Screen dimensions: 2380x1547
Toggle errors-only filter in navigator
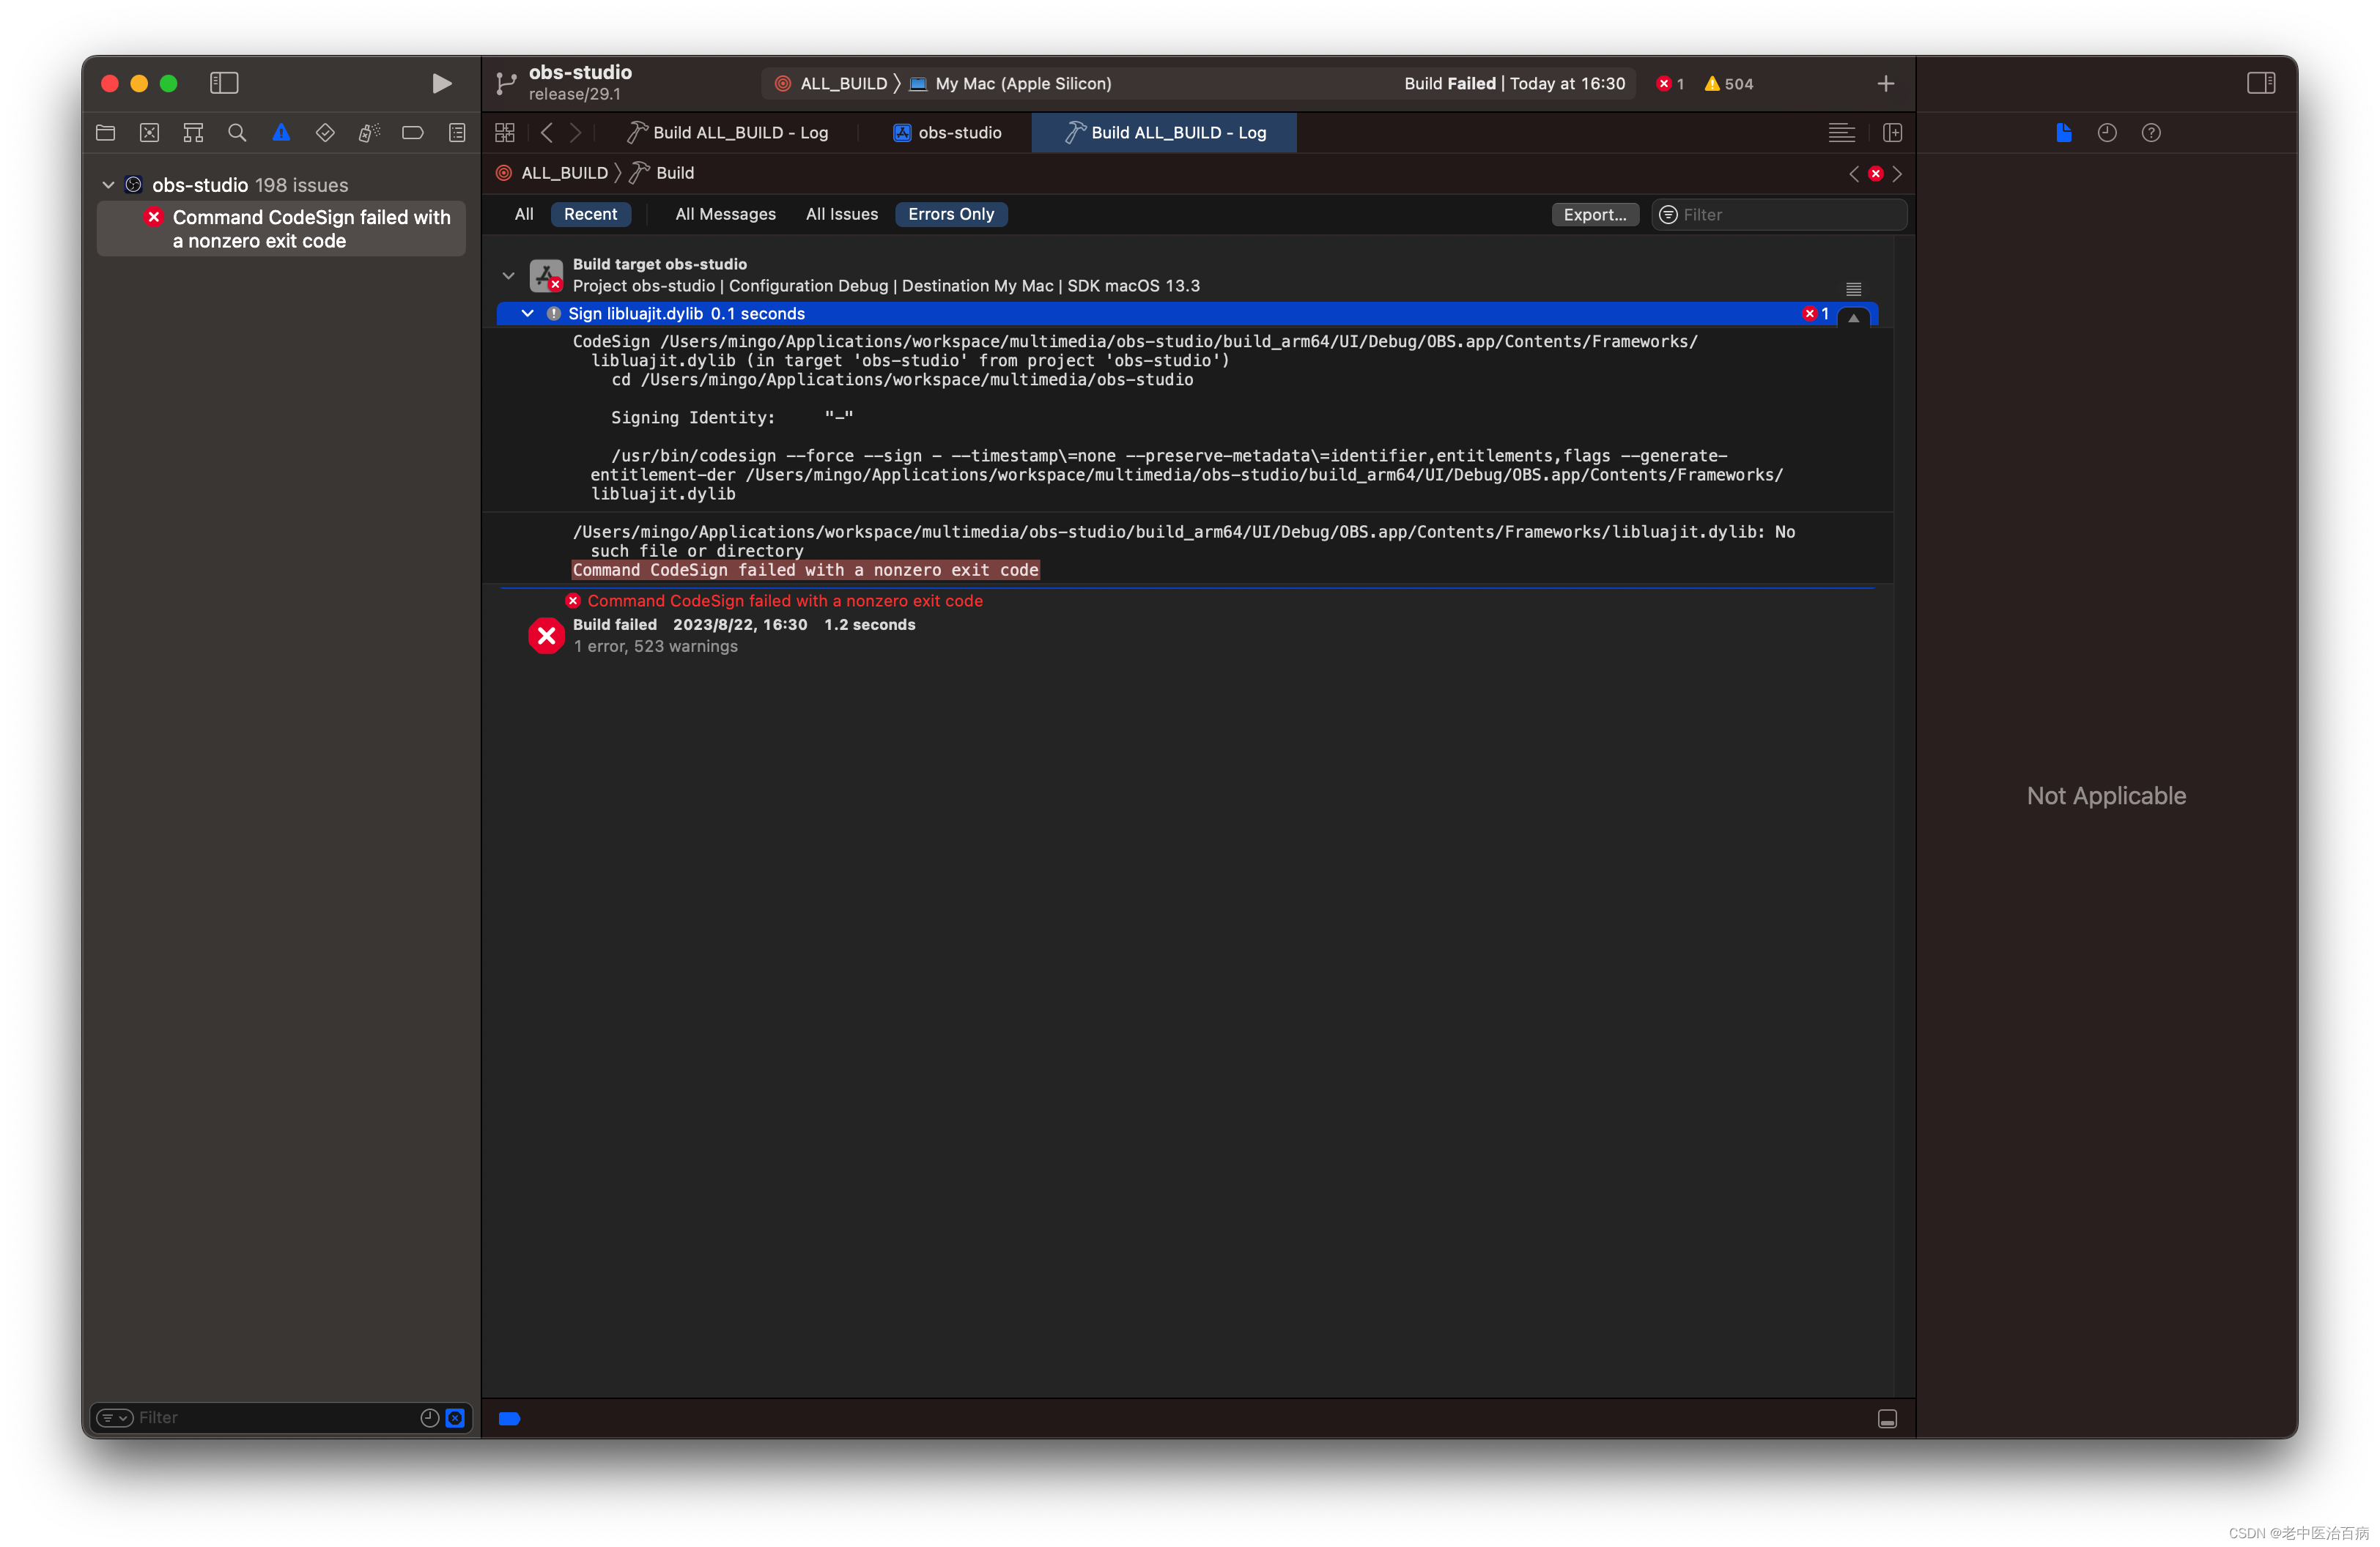click(x=455, y=1418)
